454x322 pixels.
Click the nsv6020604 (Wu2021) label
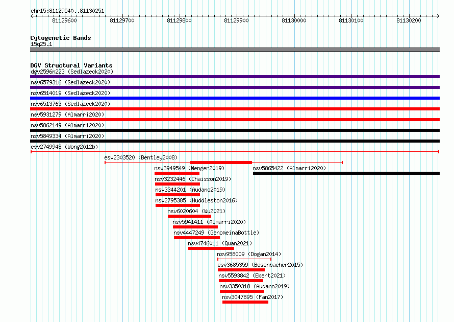(x=196, y=211)
